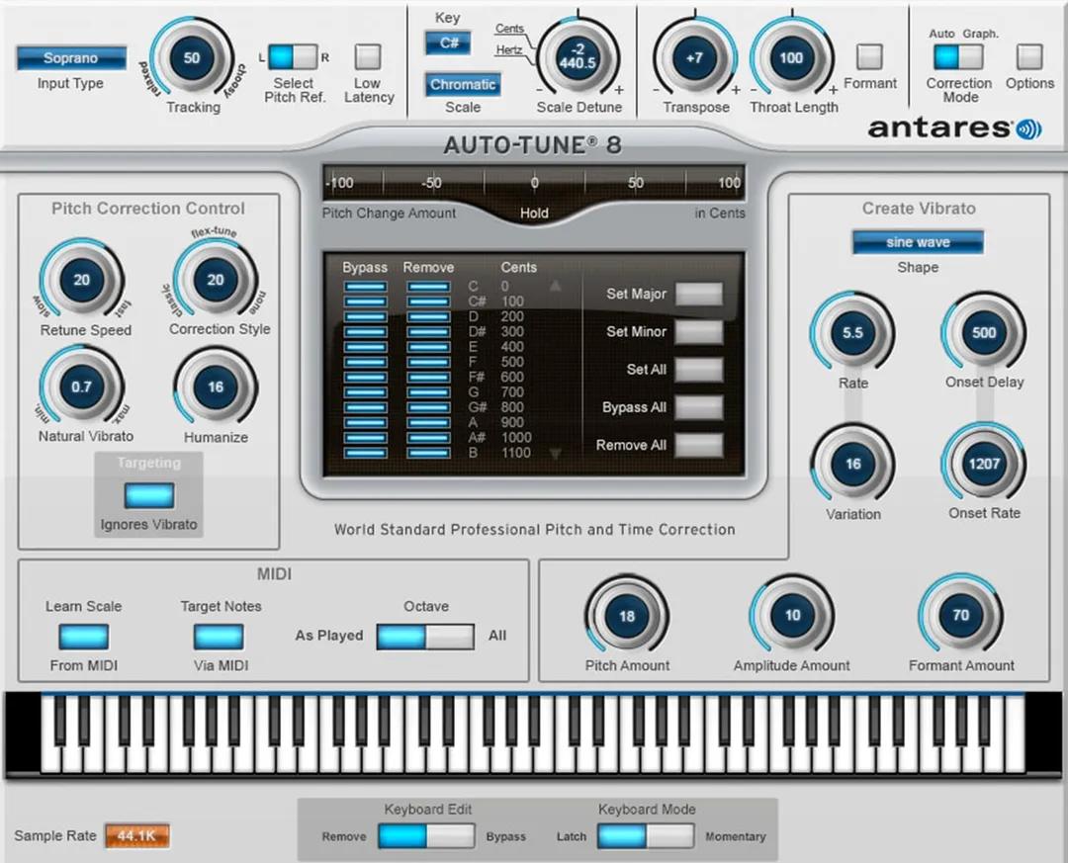Screen dimensions: 1068x863
Task: Click the Pitch Amount knob
Action: click(x=627, y=615)
